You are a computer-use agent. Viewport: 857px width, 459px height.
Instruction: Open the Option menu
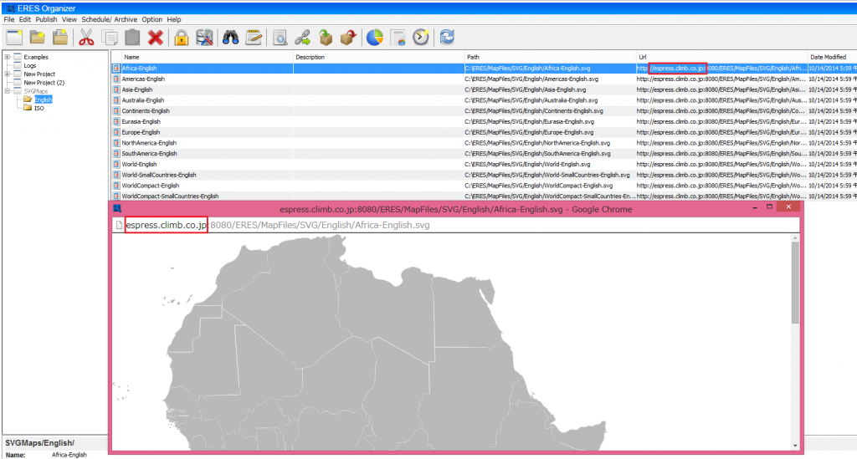(151, 19)
